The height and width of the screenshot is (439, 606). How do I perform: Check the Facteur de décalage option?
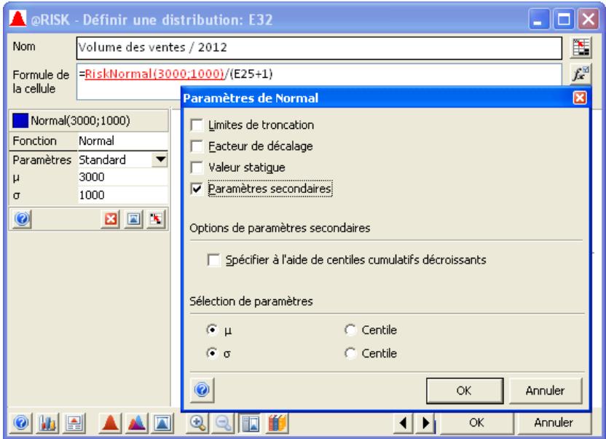(x=194, y=146)
